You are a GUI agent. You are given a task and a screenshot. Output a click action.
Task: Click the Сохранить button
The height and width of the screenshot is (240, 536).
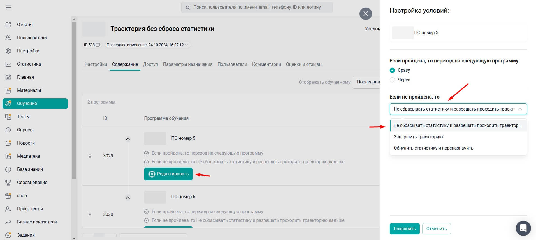[x=404, y=229]
